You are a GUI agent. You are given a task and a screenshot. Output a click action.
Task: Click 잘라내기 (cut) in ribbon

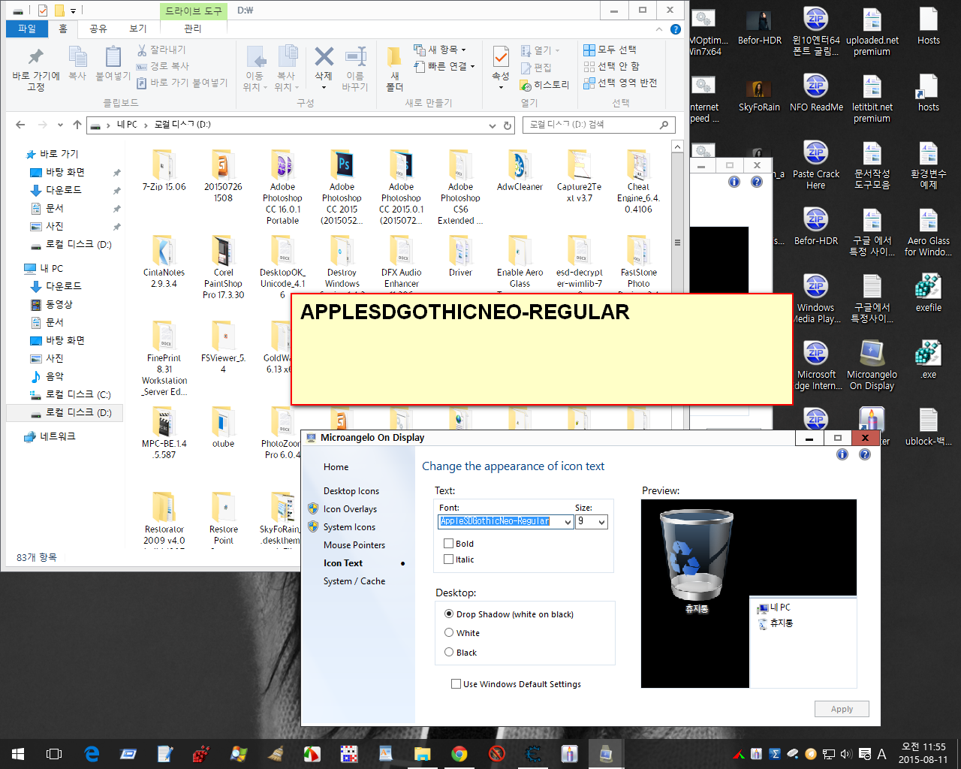[x=161, y=50]
